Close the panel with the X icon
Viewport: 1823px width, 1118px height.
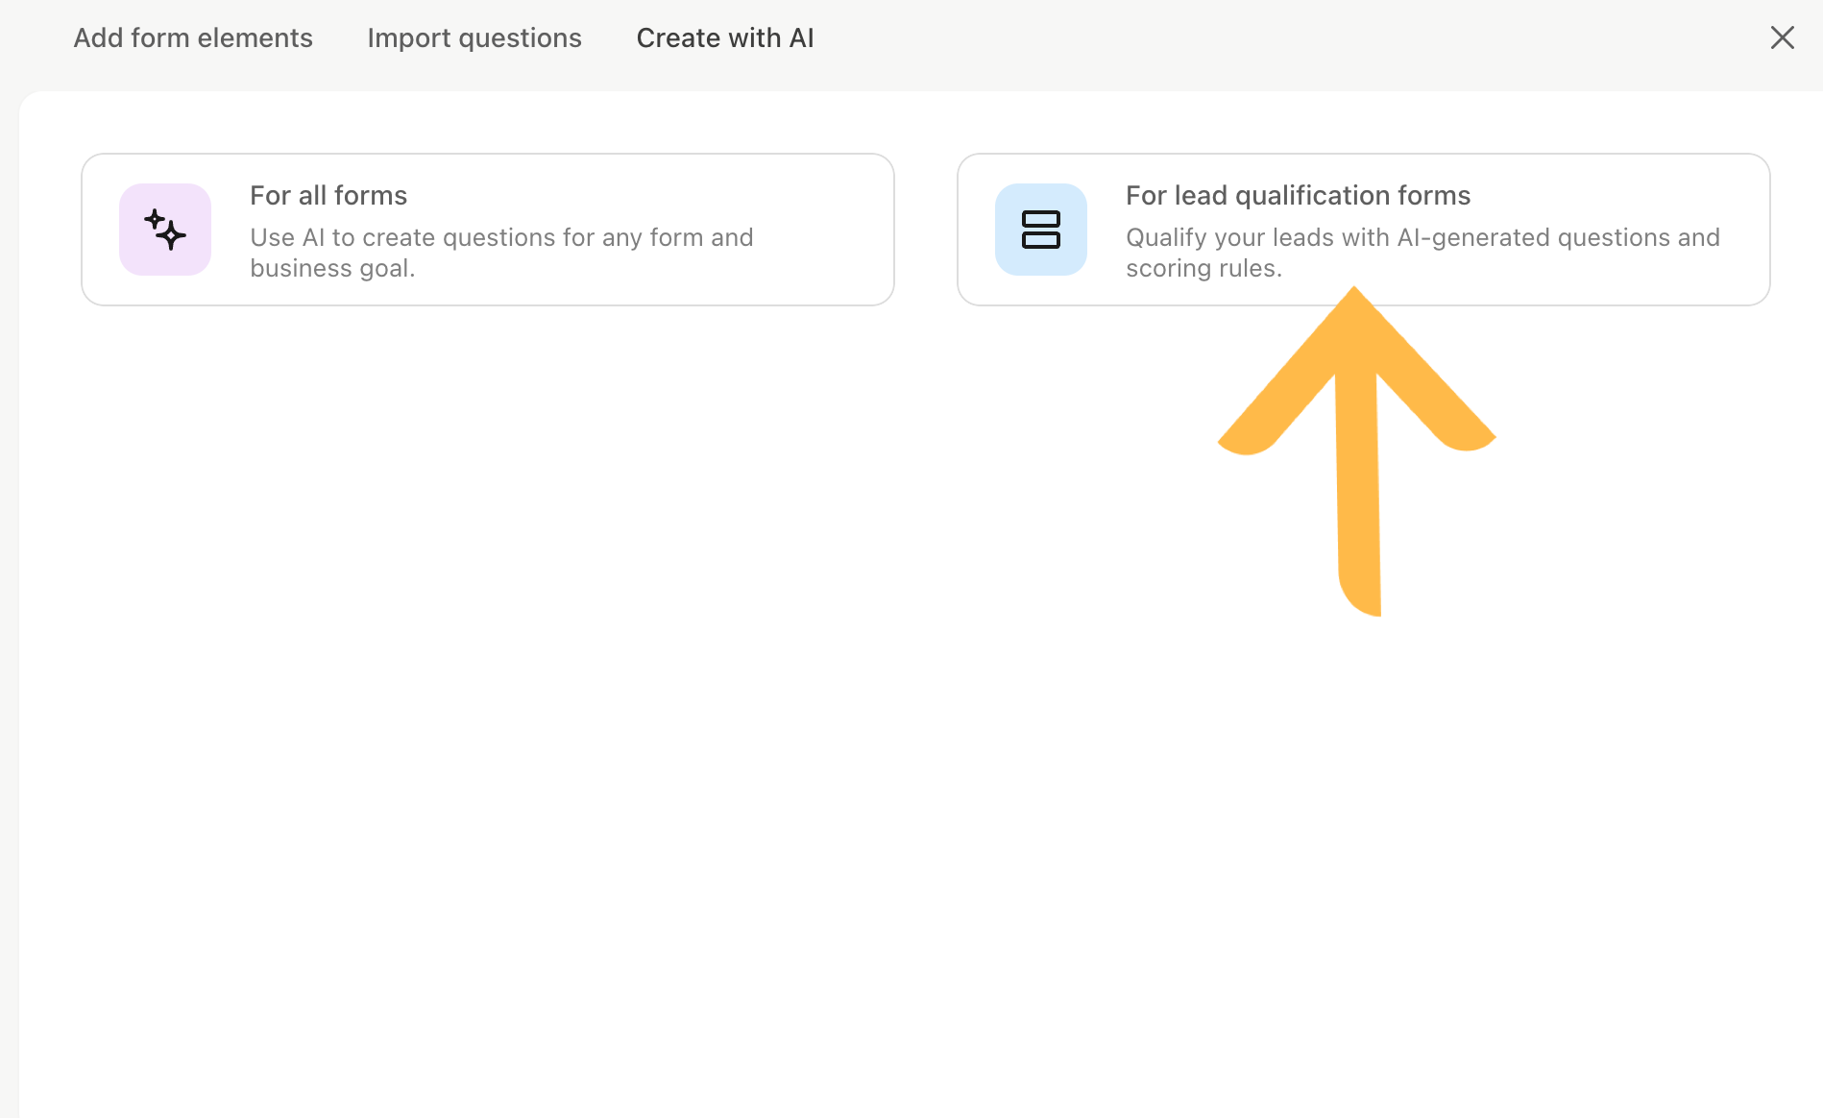point(1783,37)
